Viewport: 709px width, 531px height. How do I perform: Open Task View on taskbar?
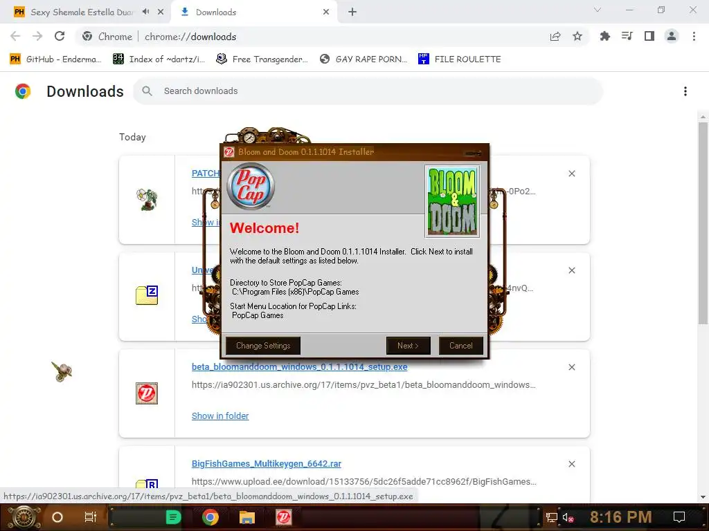(x=91, y=517)
